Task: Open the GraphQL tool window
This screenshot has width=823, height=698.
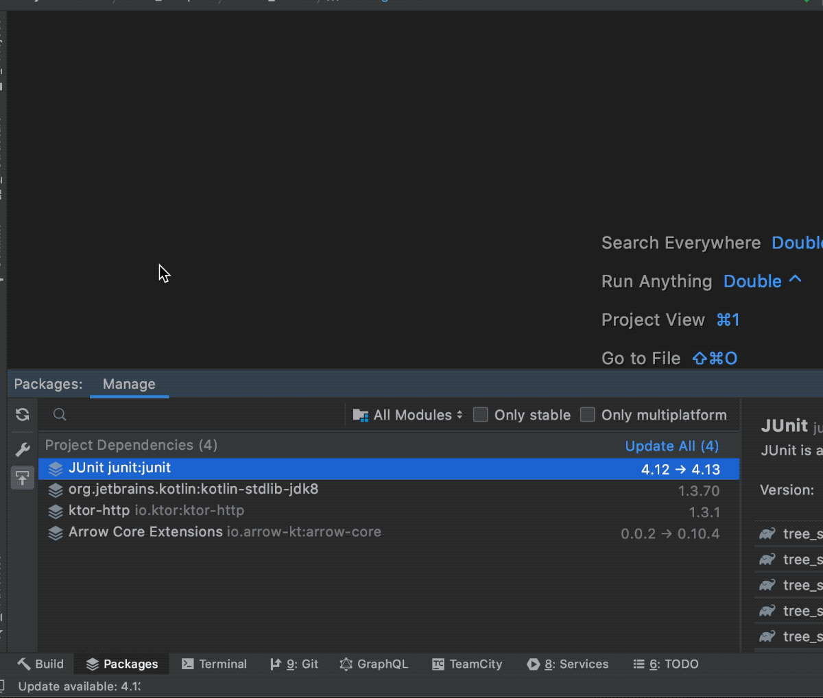Action: (x=374, y=664)
